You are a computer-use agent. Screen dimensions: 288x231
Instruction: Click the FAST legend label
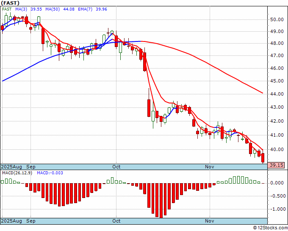click(x=7, y=9)
